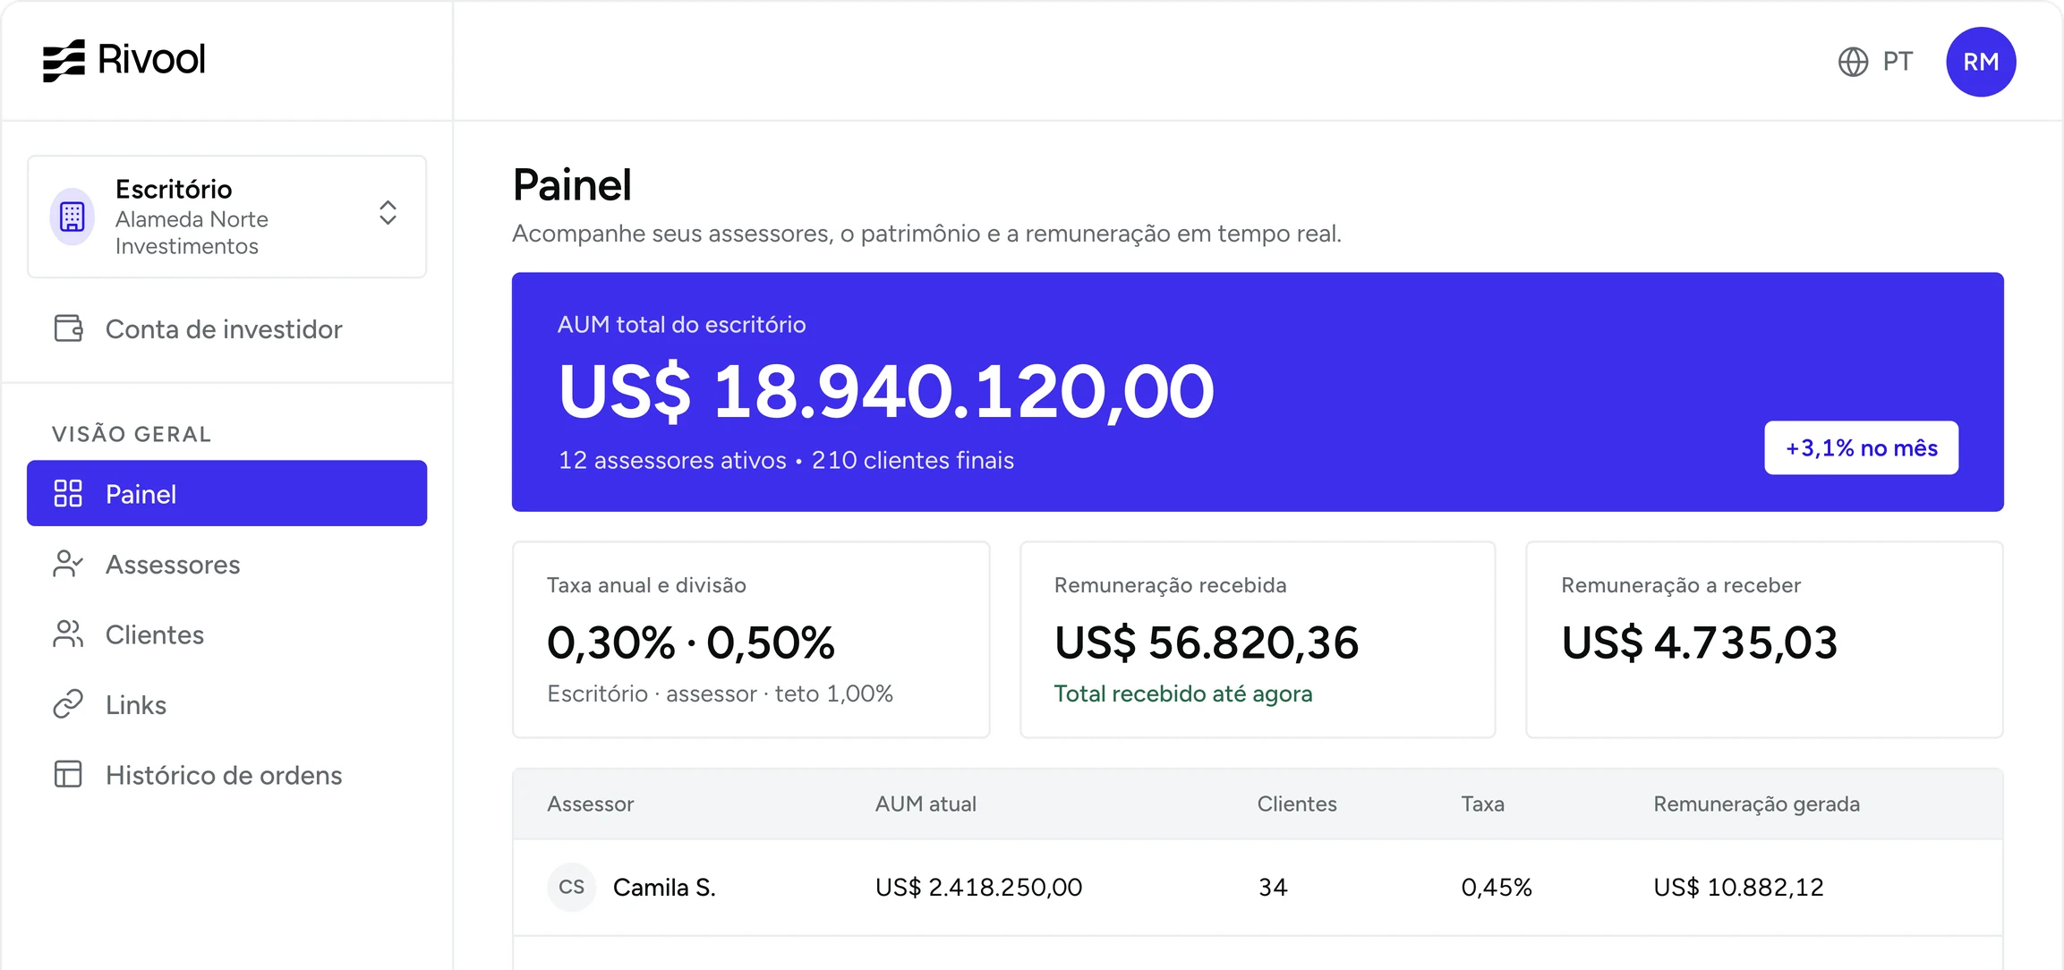Click the Alameda Norte Investimentos office name
Viewport: 2064px width, 970px height.
(192, 233)
